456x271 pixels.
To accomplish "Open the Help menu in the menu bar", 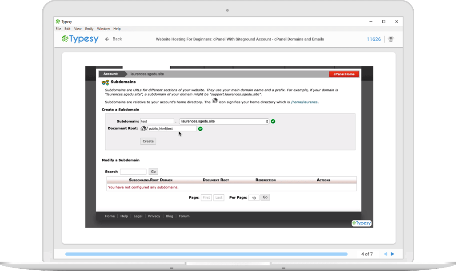I will (x=117, y=29).
